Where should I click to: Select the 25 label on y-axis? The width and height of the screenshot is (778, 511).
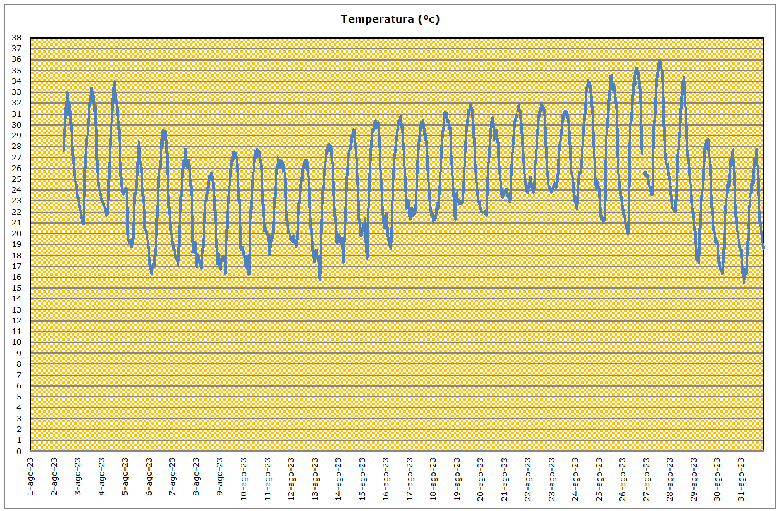(x=17, y=179)
